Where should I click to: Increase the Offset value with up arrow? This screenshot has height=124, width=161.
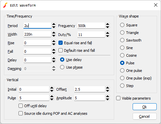[108, 88]
